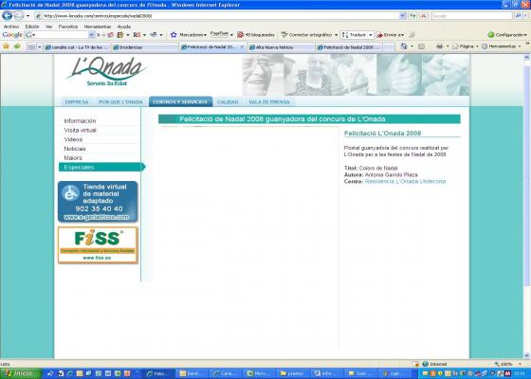Screen dimensions: 531x379
Task: Click Visita virtual in sidebar
Action: click(x=81, y=131)
